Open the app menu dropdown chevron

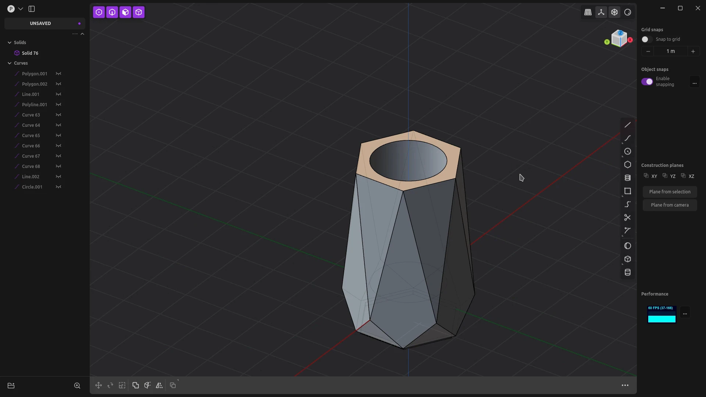point(21,9)
